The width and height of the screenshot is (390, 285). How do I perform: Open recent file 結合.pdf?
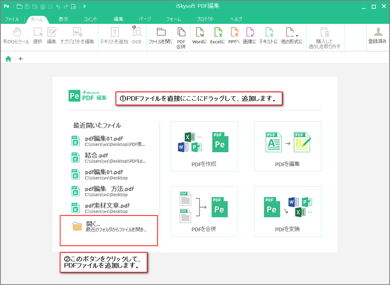click(109, 158)
